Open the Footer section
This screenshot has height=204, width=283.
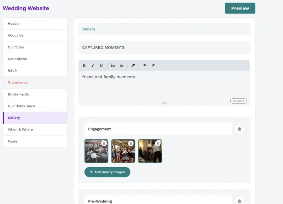coord(35,141)
